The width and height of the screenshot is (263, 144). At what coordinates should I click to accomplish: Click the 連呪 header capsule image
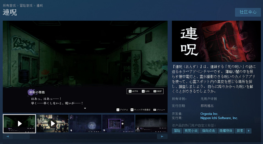click(x=216, y=41)
